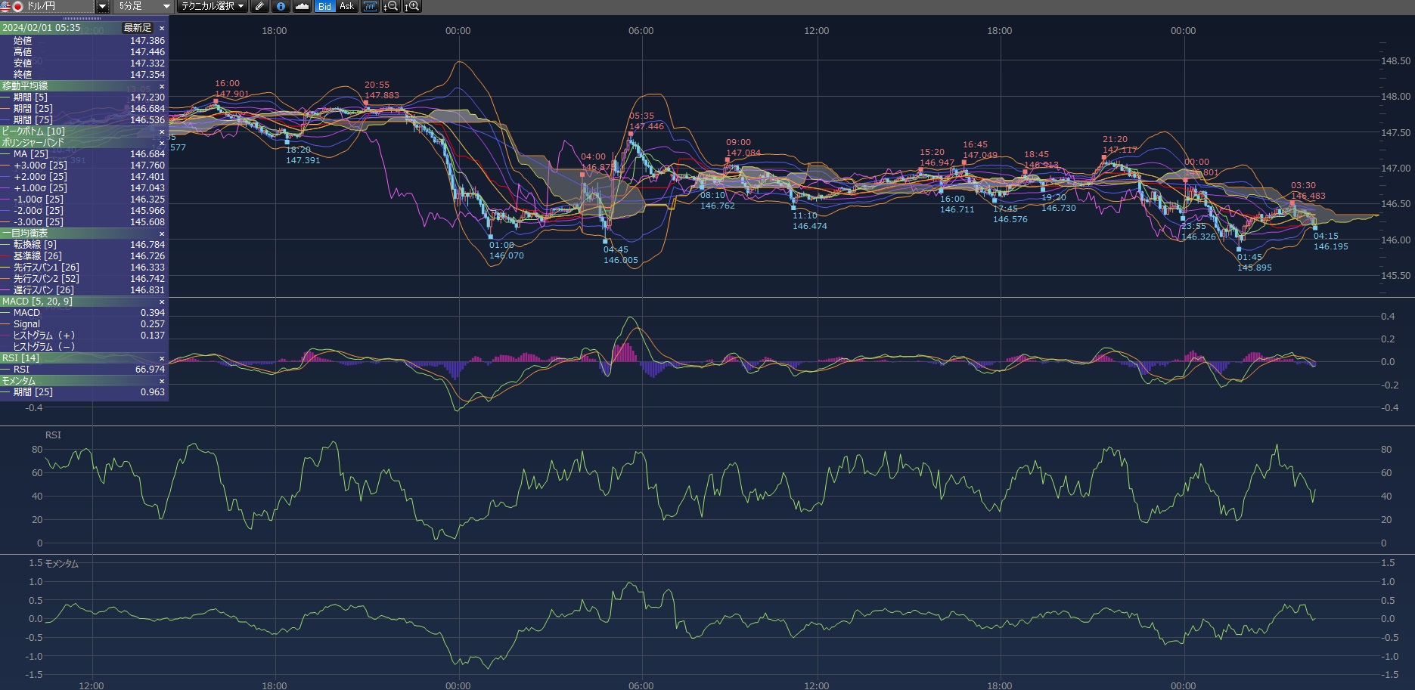1415x690 pixels.
Task: Click the 最新足 latest bar button
Action: click(x=138, y=28)
